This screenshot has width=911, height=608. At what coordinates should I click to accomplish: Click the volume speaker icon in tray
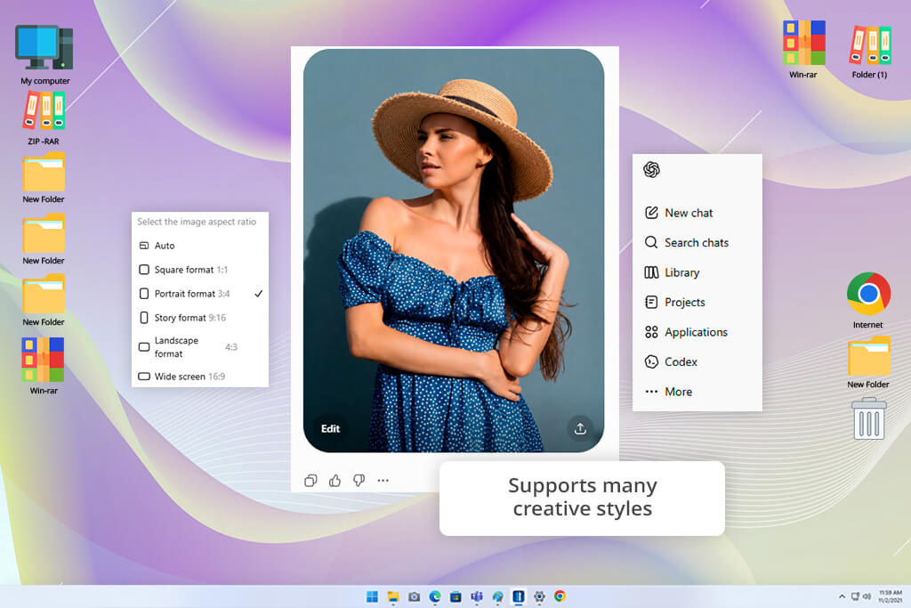pyautogui.click(x=867, y=596)
